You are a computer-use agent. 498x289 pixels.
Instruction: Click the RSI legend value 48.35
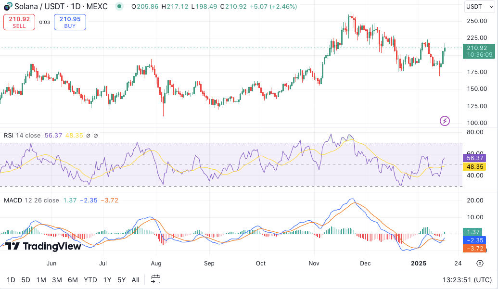(x=74, y=136)
